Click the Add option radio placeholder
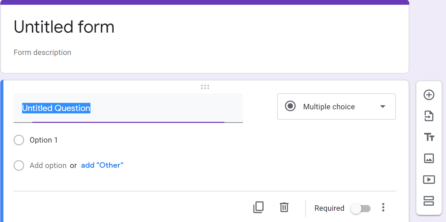The width and height of the screenshot is (446, 222). pyautogui.click(x=19, y=165)
